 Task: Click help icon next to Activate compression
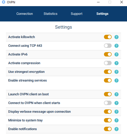coord(117,63)
